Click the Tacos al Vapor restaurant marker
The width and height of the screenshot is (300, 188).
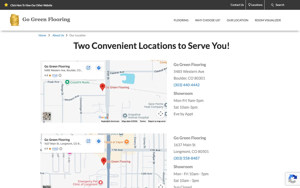126,142
